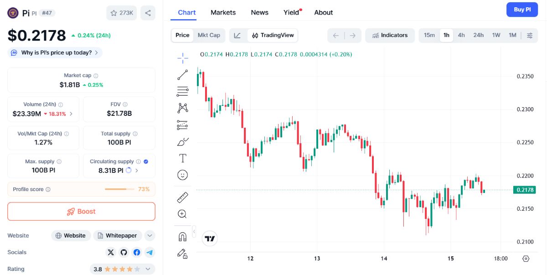The width and height of the screenshot is (547, 275).
Task: Open the Facebook social link
Action: [137, 252]
